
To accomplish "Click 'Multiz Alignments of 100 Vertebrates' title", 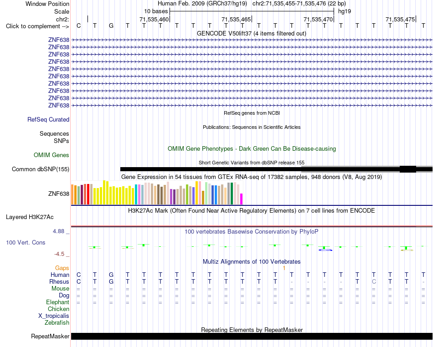I will click(252, 261).
